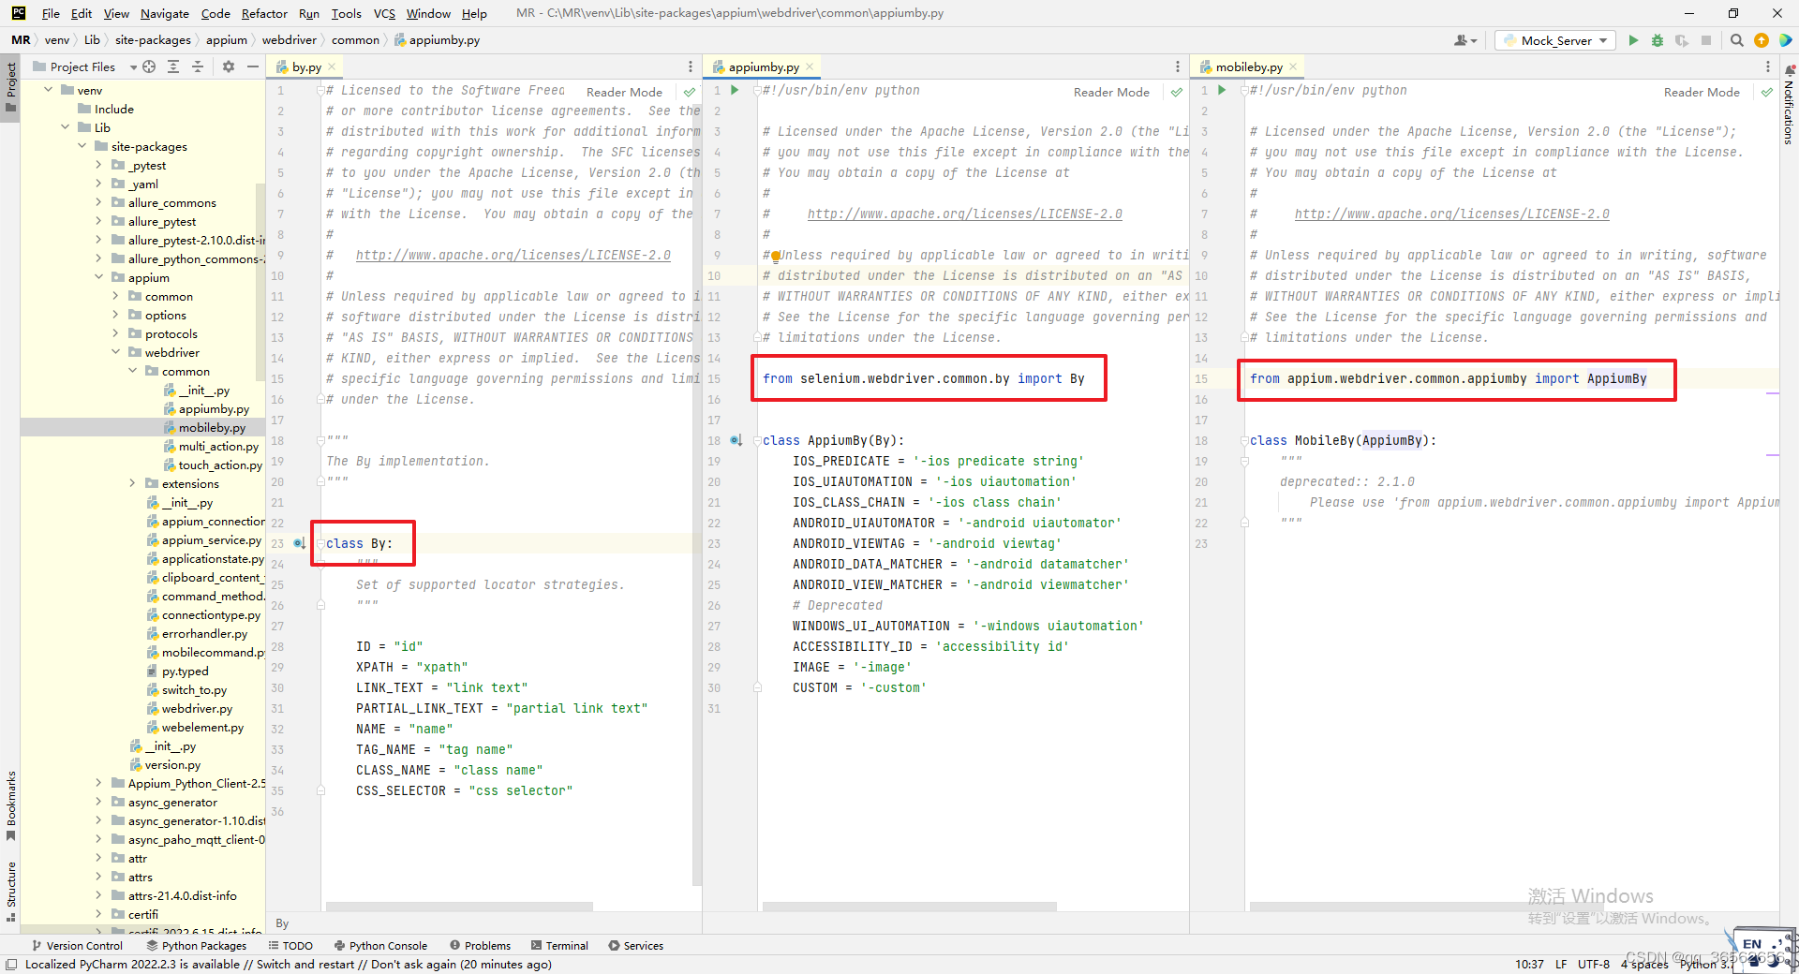Fold the class By code block

click(x=320, y=543)
